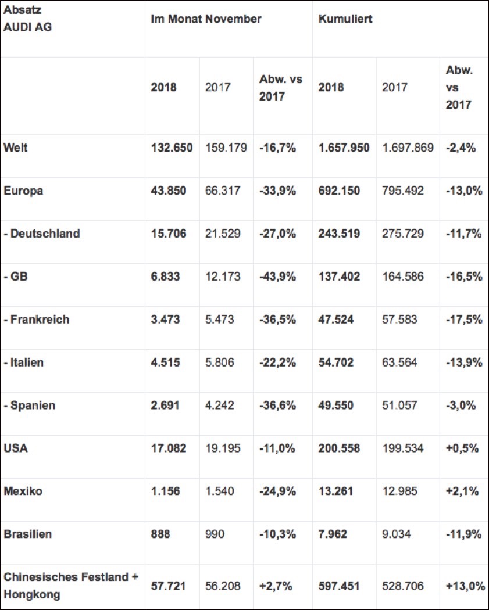Click the Kumuliert column header
Image resolution: width=489 pixels, height=610 pixels.
point(345,19)
